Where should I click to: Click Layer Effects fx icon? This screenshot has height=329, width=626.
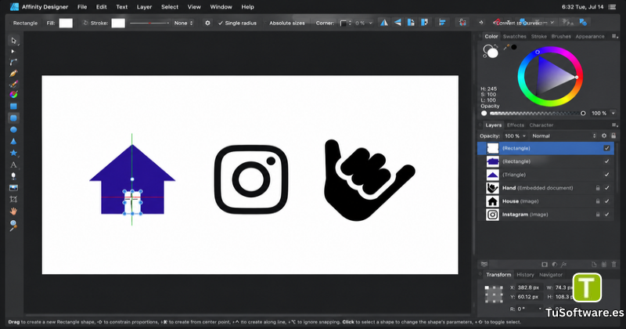coord(563,264)
